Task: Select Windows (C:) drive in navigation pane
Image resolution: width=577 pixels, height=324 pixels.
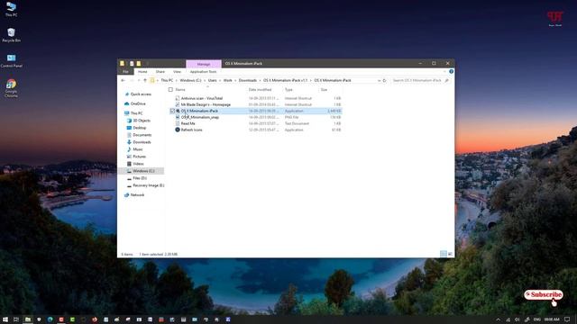Action: point(143,171)
